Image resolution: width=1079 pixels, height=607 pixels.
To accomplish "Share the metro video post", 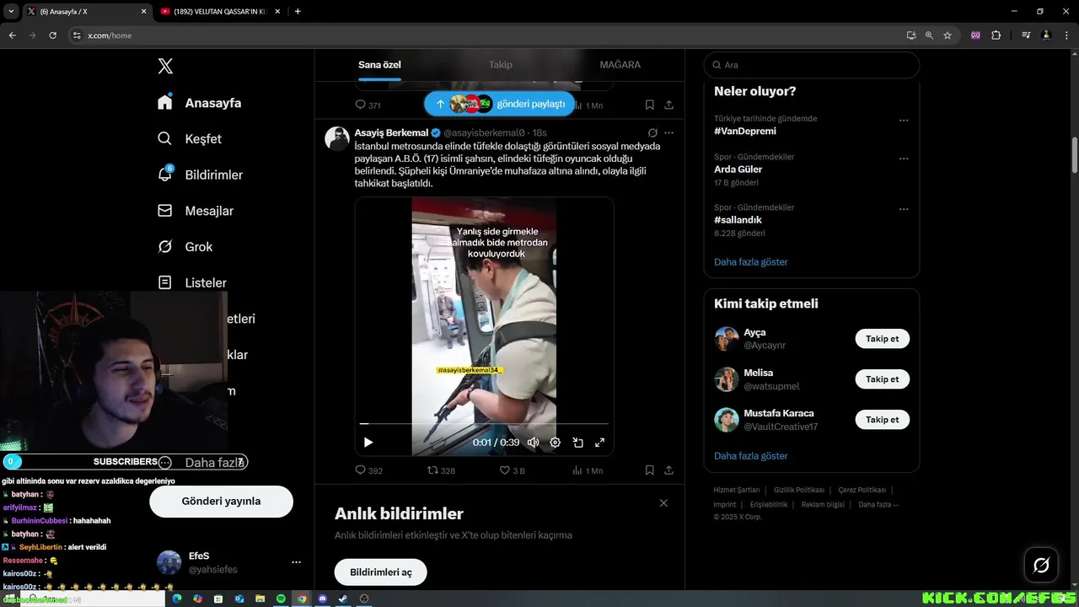I will click(x=668, y=470).
